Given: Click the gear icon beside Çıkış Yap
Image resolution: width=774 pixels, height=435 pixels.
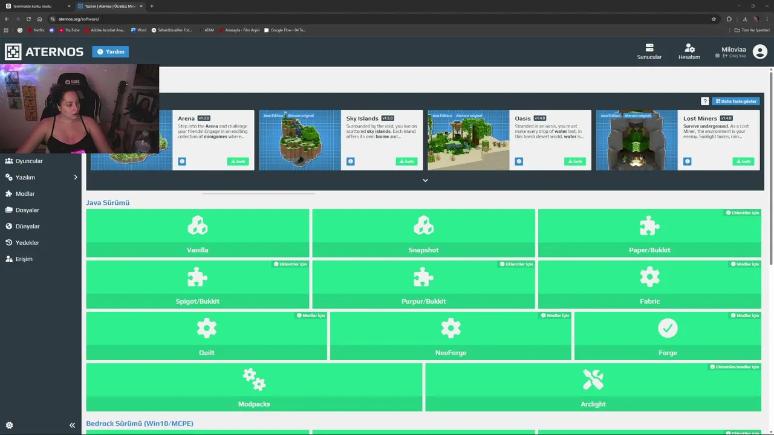Looking at the screenshot, I should click(718, 56).
